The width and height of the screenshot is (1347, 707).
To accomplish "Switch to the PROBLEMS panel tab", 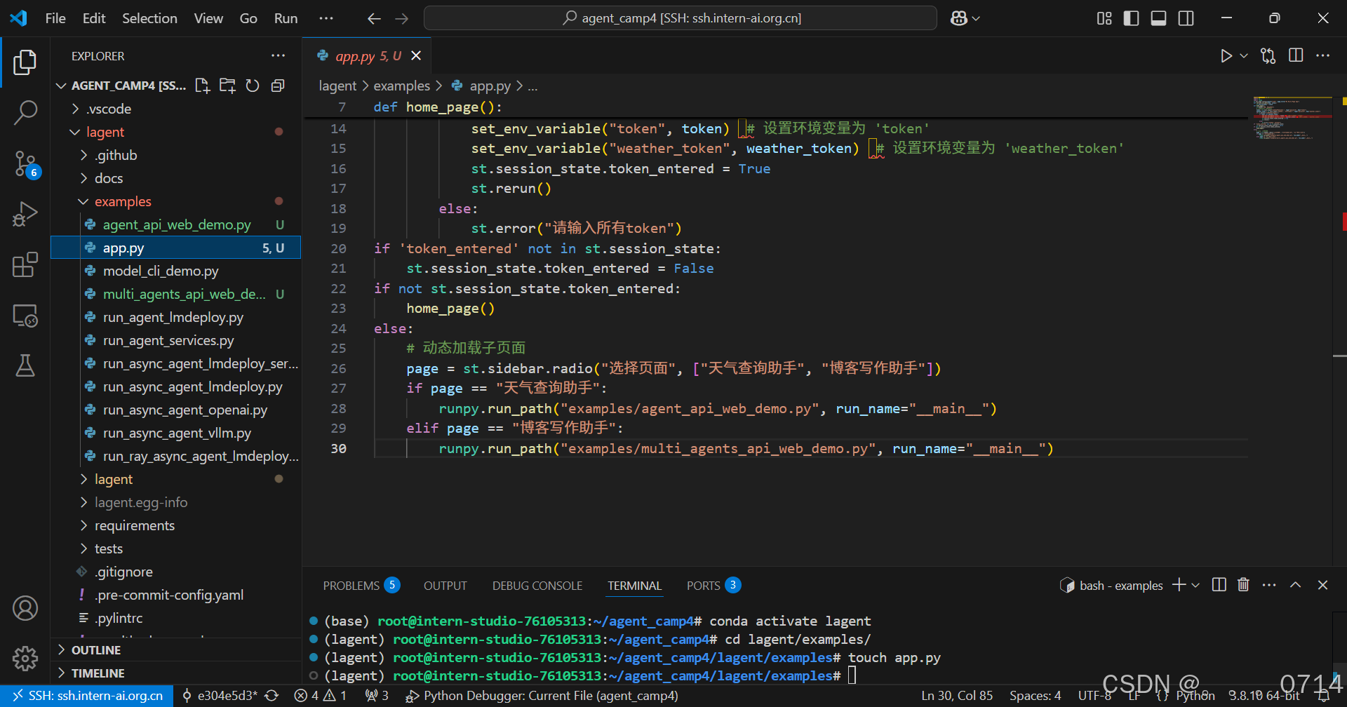I will [x=361, y=586].
